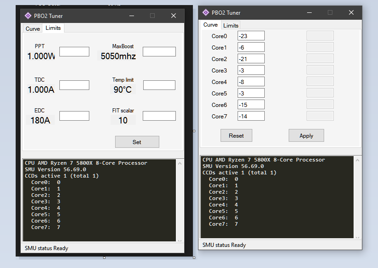This screenshot has height=268, width=378.
Task: Click the disabled second field in the Core4 row
Action: pyautogui.click(x=320, y=82)
